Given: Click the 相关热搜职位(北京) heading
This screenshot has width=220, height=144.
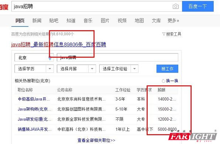Looking at the screenshot, I should click(x=32, y=81).
